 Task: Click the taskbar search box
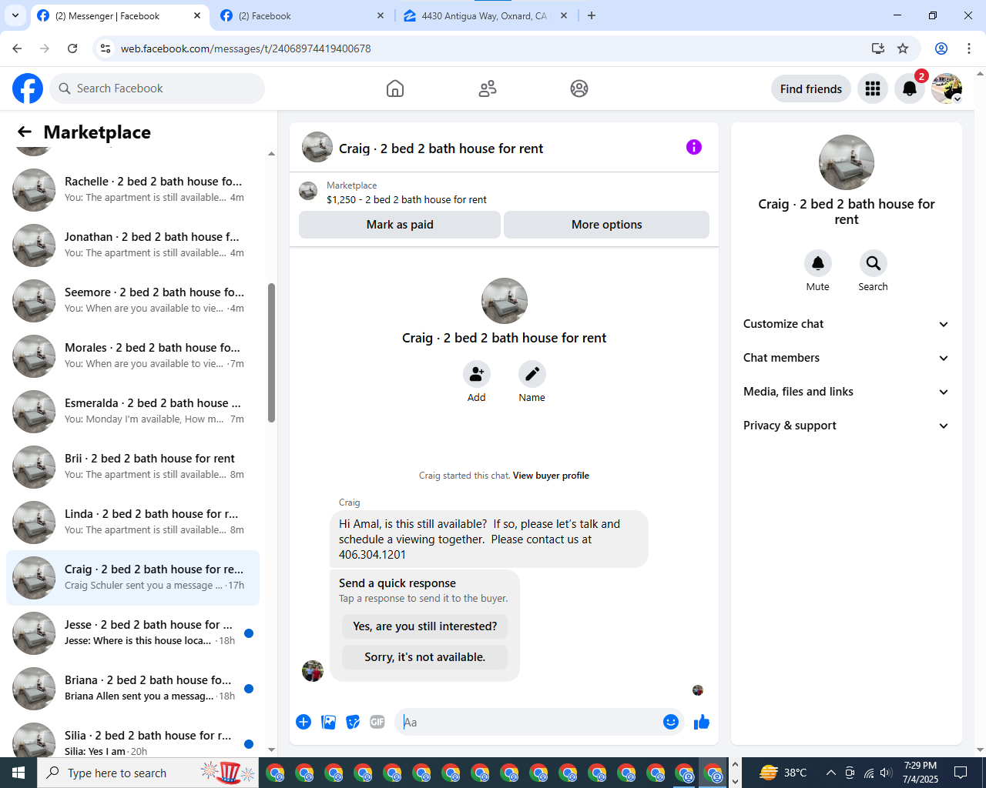146,773
